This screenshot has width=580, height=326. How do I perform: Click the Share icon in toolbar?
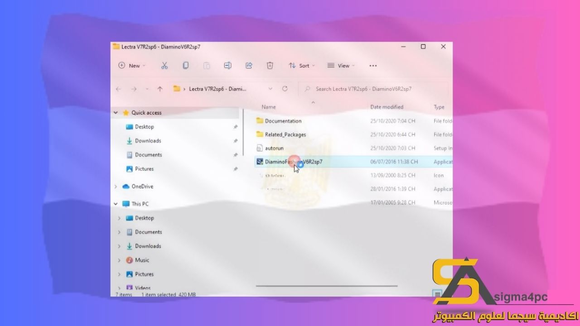click(x=249, y=66)
